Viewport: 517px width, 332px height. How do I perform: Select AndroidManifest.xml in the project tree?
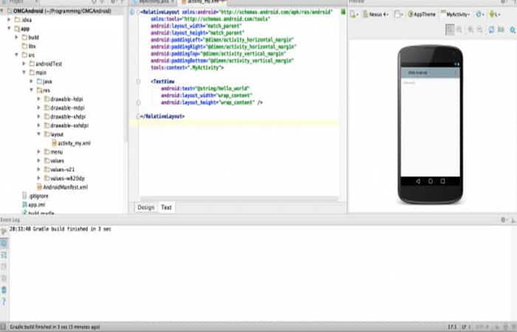click(x=62, y=187)
